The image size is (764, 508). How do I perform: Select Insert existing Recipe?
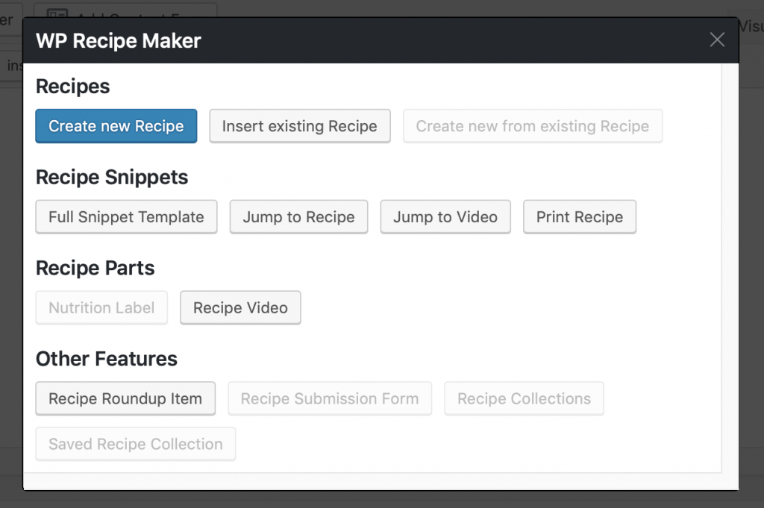click(x=299, y=126)
